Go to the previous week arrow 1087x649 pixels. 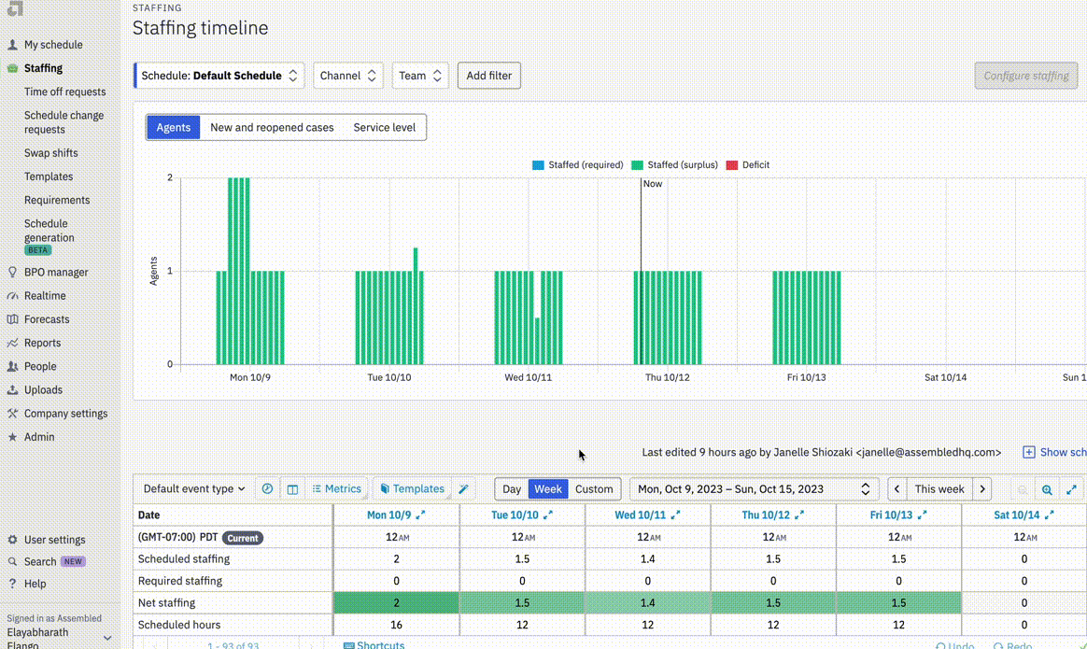[896, 488]
